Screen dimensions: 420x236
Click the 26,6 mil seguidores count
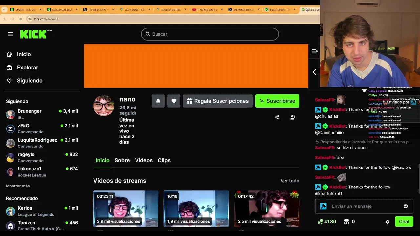(128, 110)
